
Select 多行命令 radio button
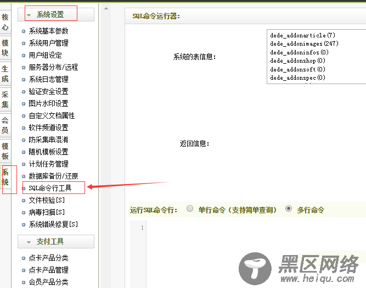[x=289, y=208]
